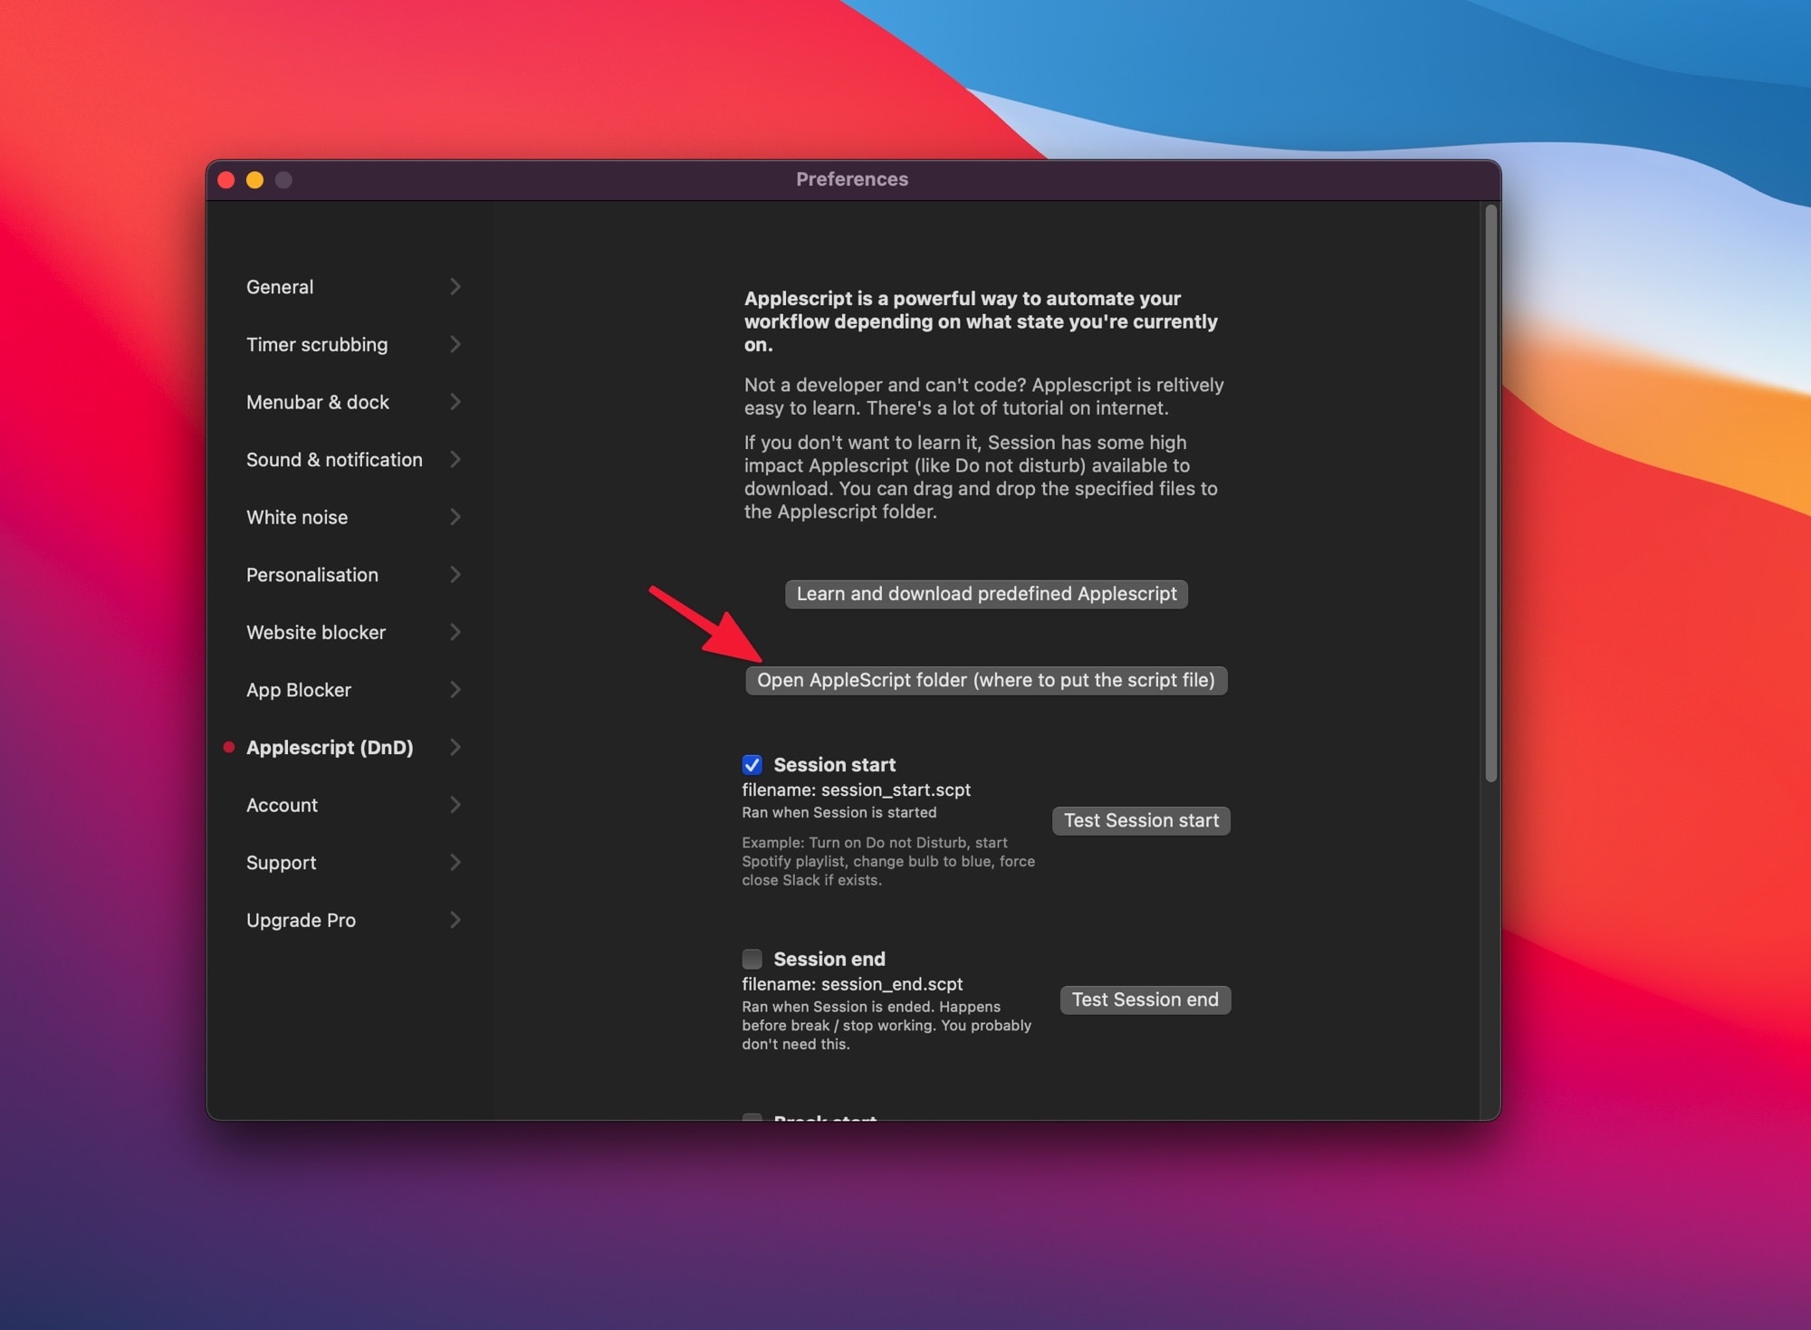Enable the Break start checkbox
The width and height of the screenshot is (1811, 1330).
pyautogui.click(x=752, y=1120)
